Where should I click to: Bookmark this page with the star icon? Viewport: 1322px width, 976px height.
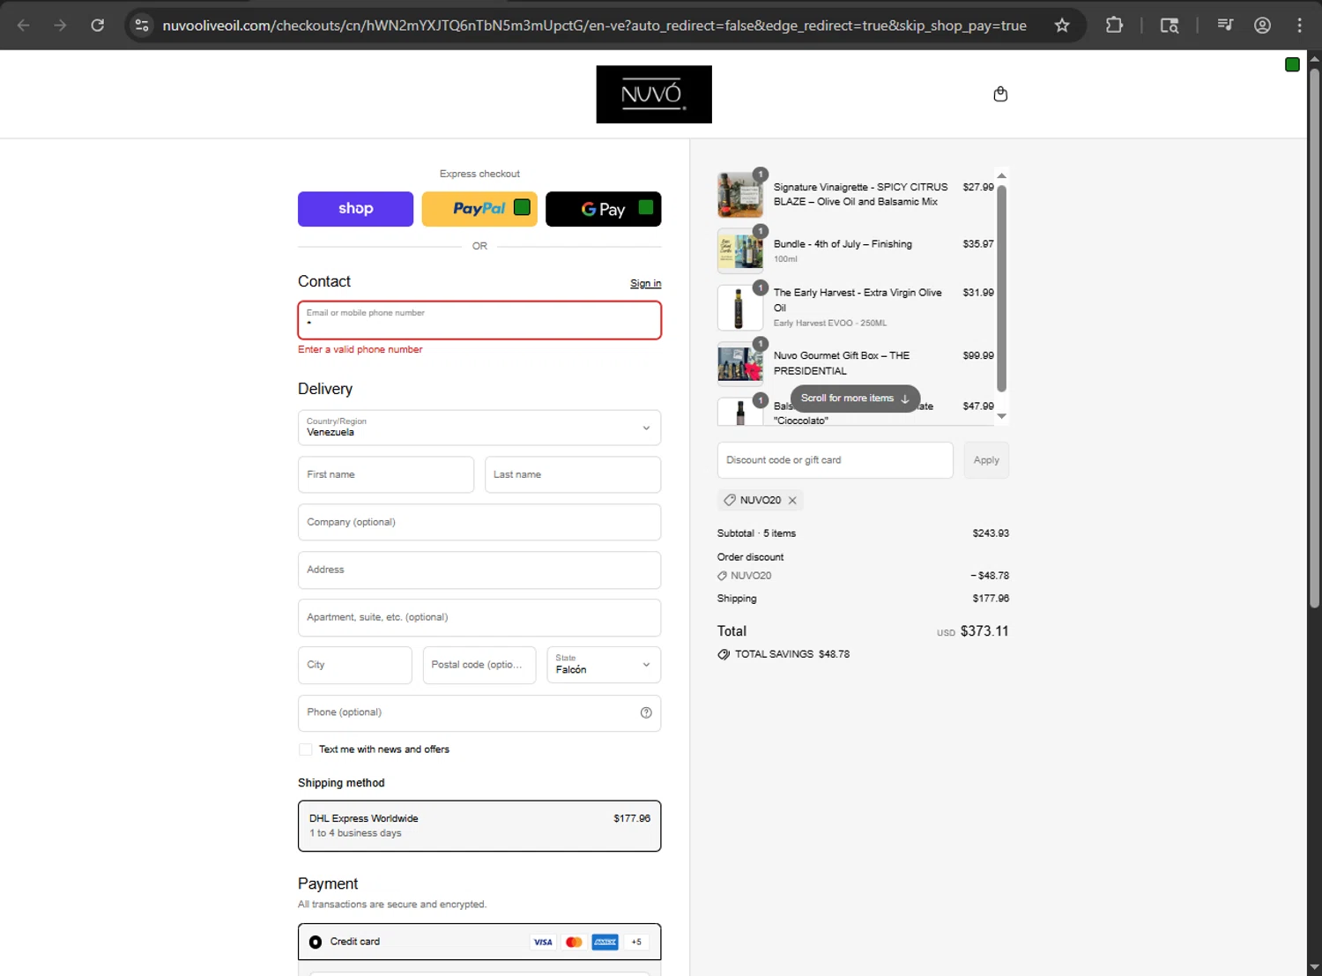point(1062,26)
